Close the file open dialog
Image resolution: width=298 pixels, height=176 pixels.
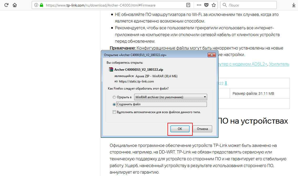tap(212, 55)
